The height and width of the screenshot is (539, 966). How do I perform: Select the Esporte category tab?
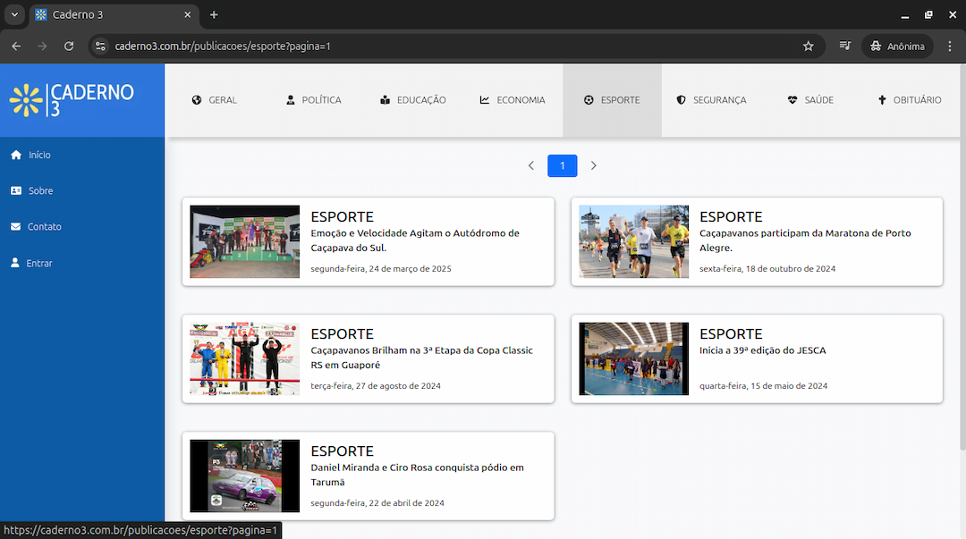[x=613, y=100]
